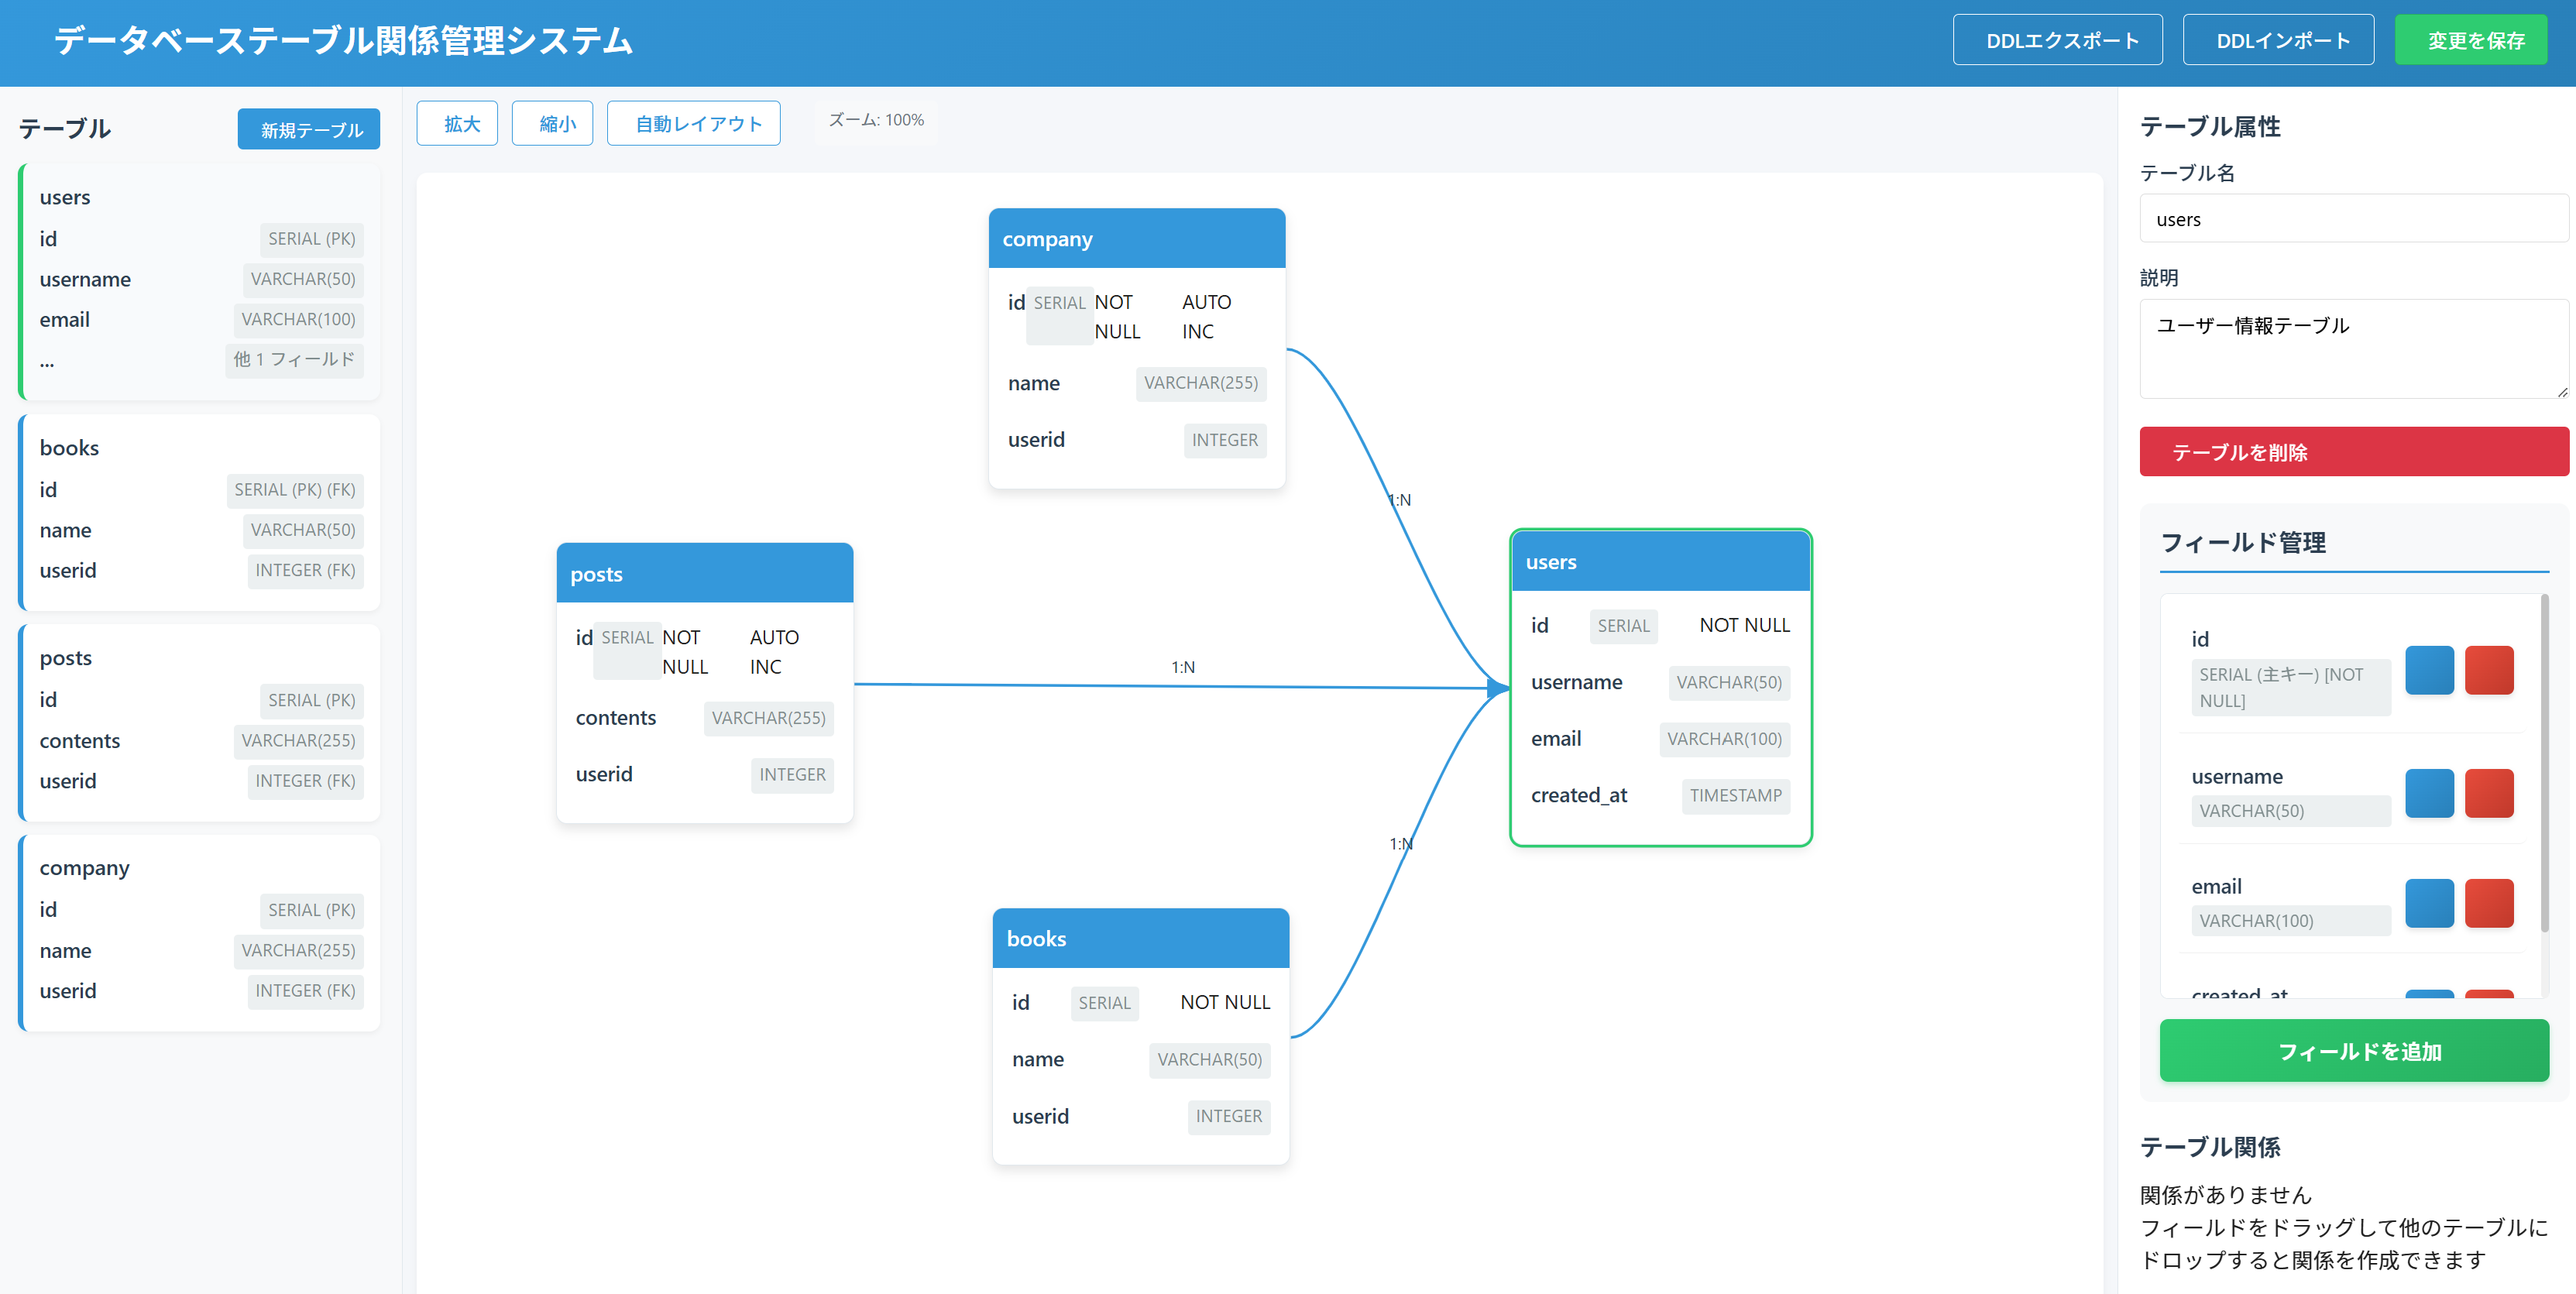The height and width of the screenshot is (1294, 2576).
Task: Run 自動レイアウト to arrange tables
Action: click(x=693, y=123)
